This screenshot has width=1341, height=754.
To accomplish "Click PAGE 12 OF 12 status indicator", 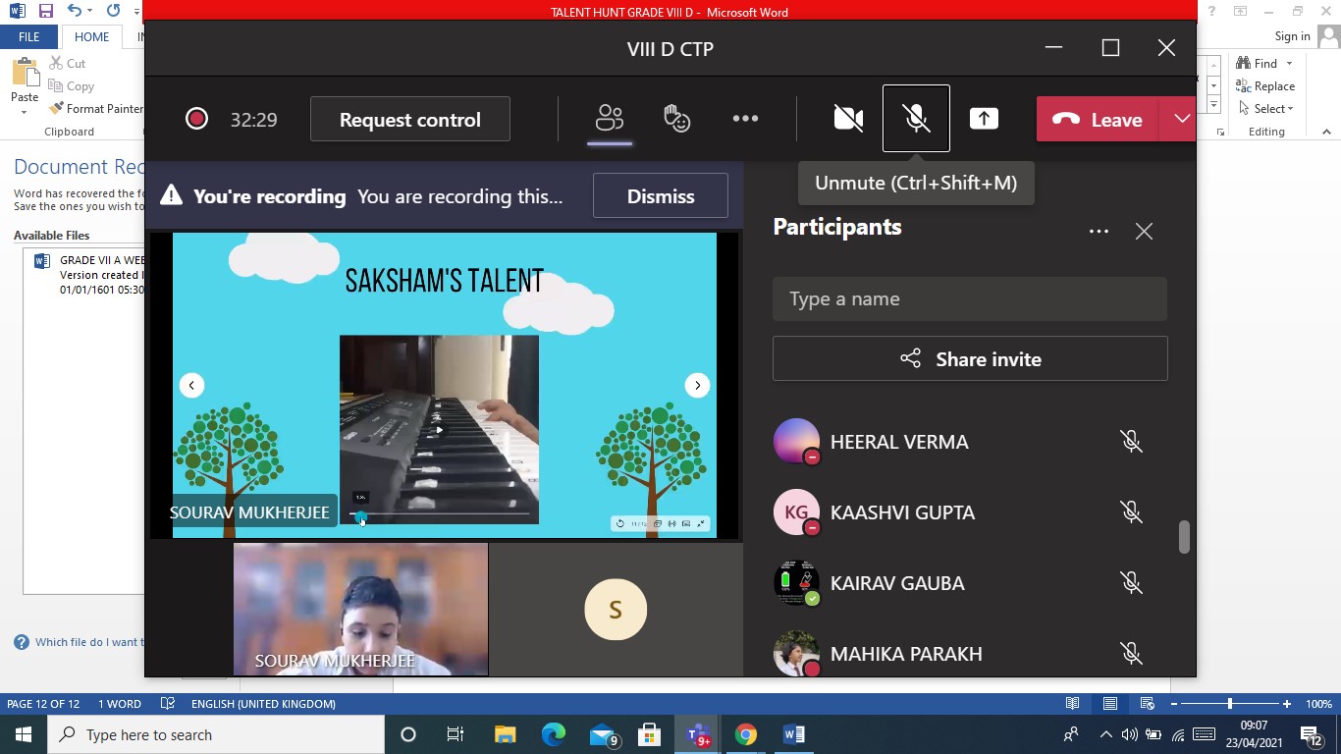I will point(43,704).
